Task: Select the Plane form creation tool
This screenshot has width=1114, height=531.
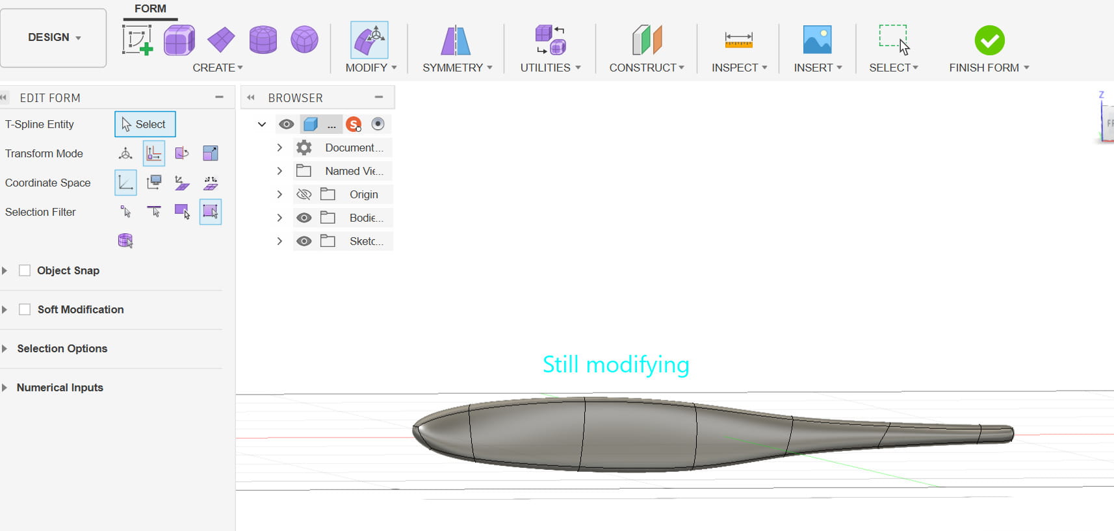Action: [x=221, y=40]
